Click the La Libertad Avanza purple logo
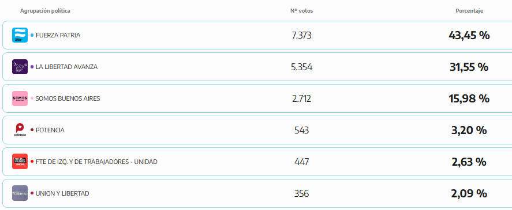The width and height of the screenshot is (512, 210). pyautogui.click(x=20, y=67)
